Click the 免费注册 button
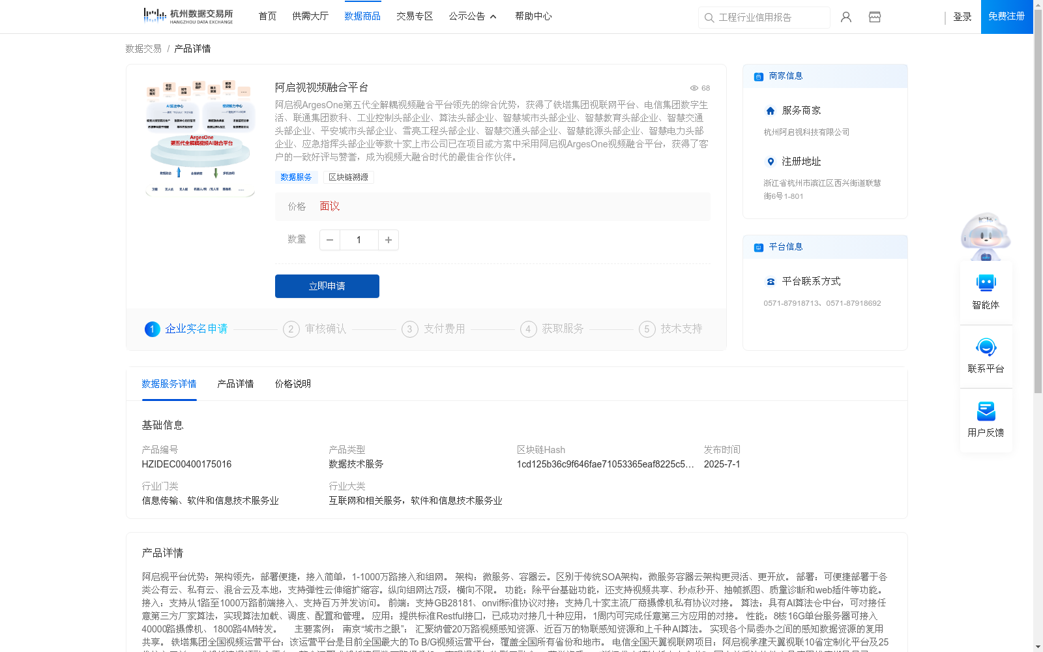Viewport: 1043px width, 652px height. pos(1006,16)
